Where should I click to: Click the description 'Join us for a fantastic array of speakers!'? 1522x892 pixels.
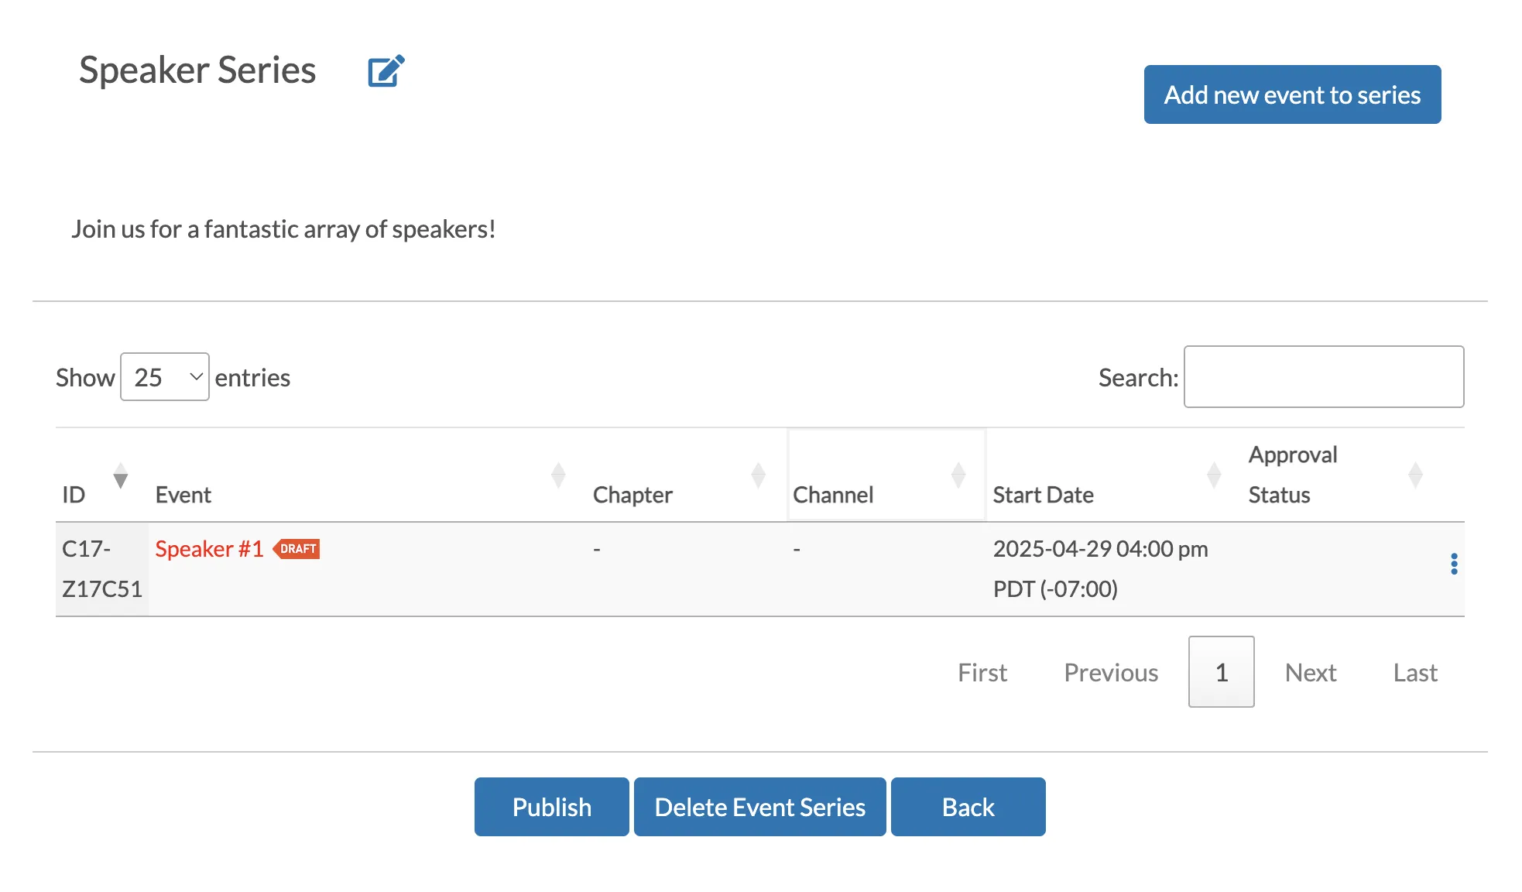click(283, 229)
